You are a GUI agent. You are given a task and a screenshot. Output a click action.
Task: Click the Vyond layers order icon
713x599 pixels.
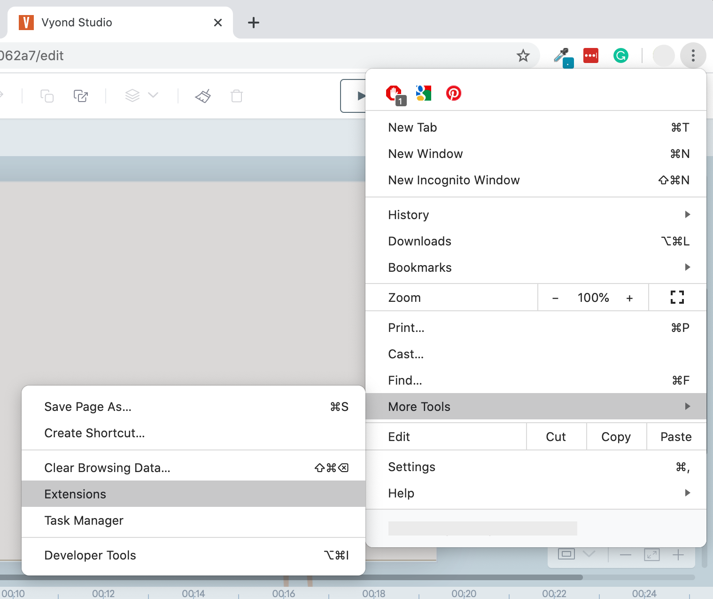pos(133,95)
